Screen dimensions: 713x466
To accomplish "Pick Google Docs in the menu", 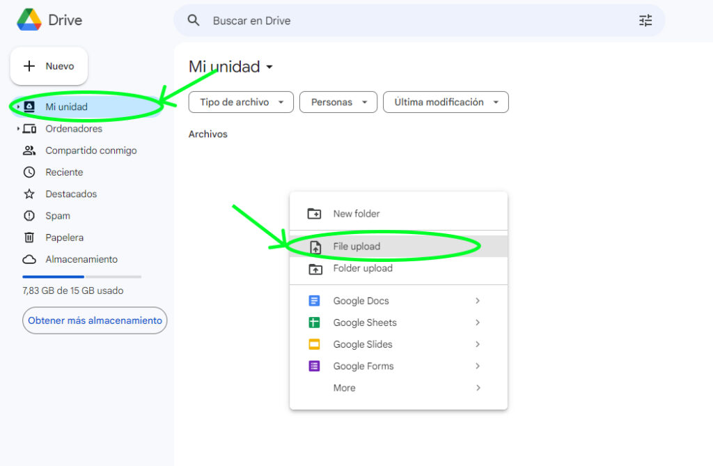I will [398, 301].
